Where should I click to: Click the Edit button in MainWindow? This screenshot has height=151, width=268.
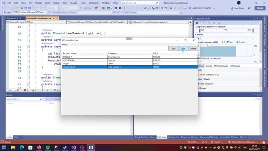click(183, 49)
